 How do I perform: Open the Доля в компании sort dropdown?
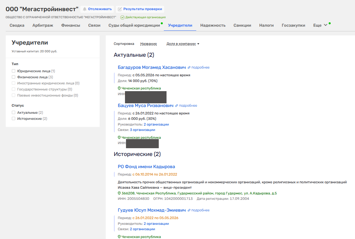tap(183, 44)
